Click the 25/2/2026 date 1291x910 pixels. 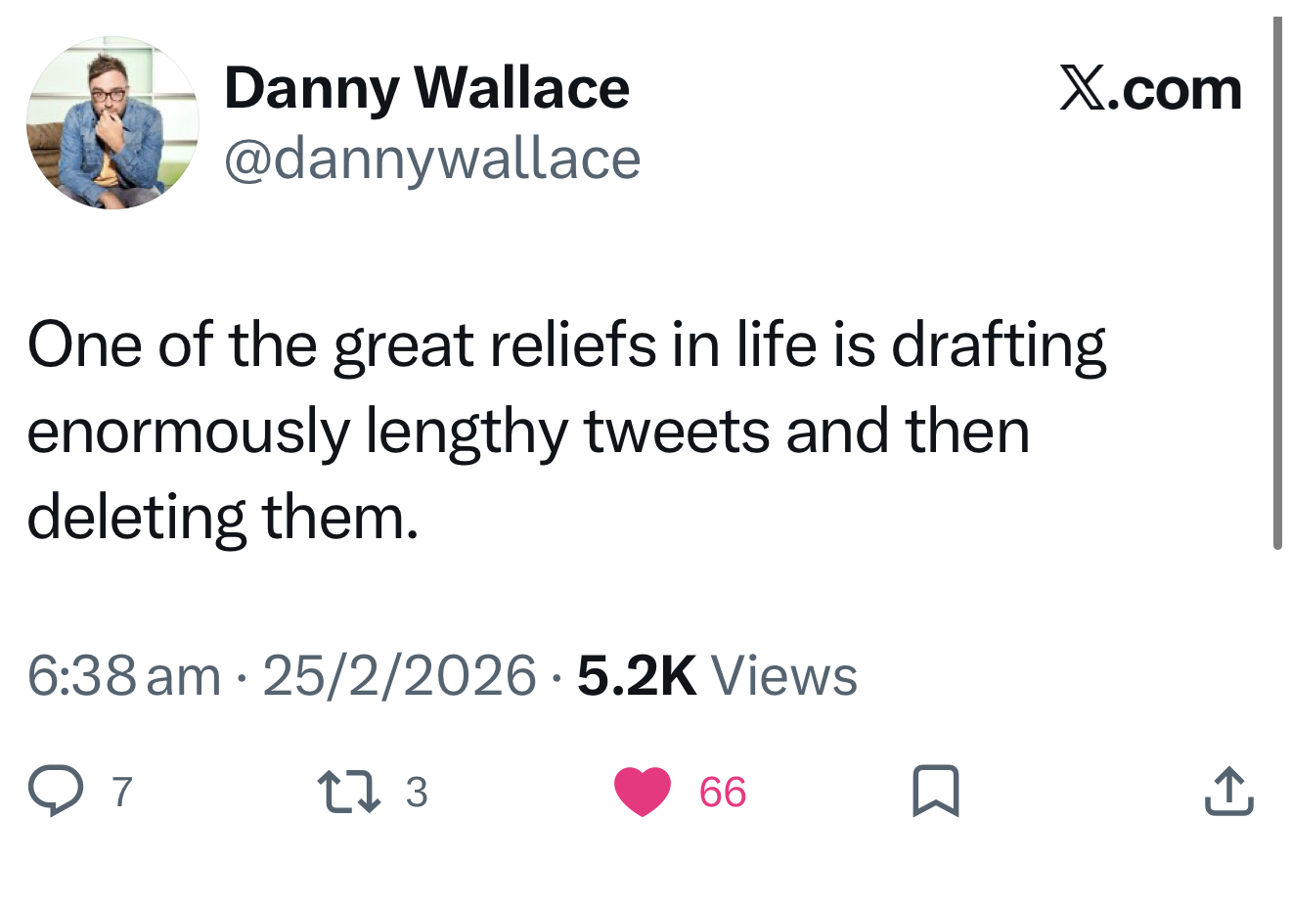[399, 675]
